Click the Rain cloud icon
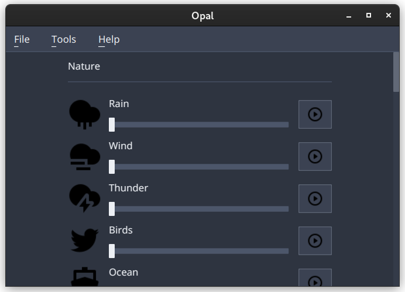The height and width of the screenshot is (292, 405). click(x=84, y=114)
